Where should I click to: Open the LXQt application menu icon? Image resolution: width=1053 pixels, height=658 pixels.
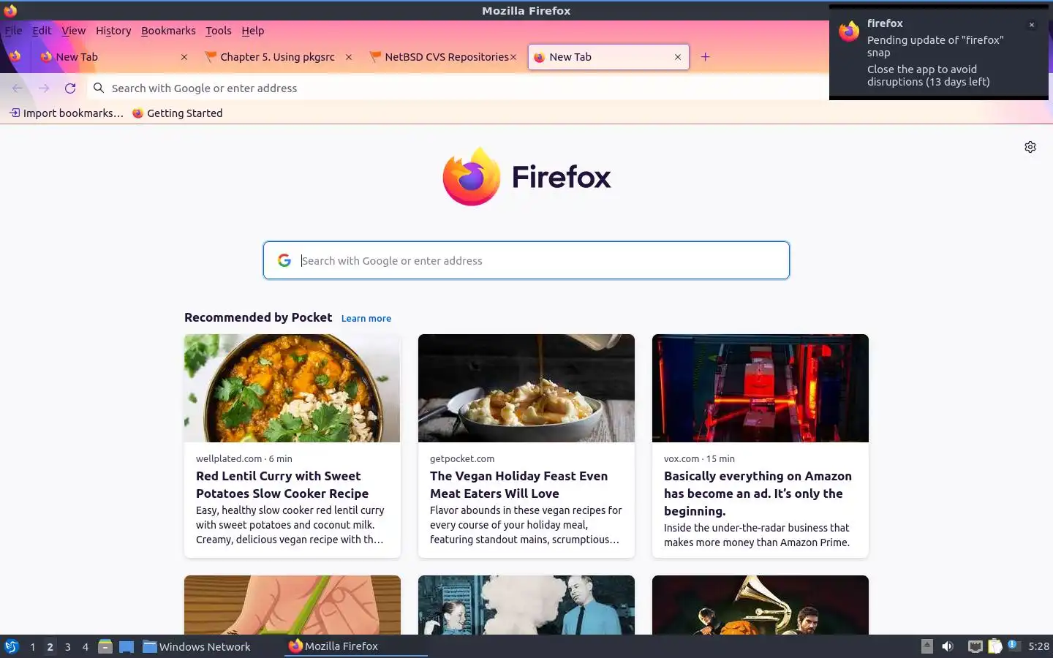[12, 646]
